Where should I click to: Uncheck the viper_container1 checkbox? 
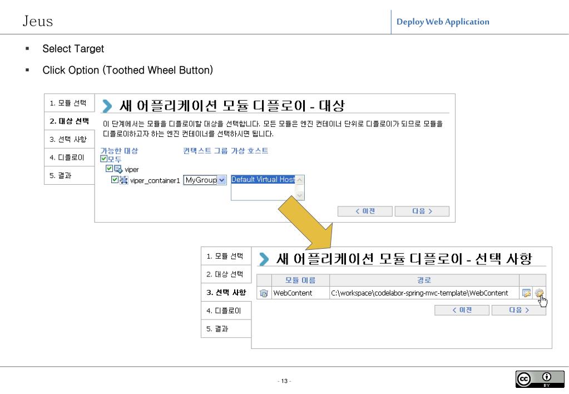115,180
